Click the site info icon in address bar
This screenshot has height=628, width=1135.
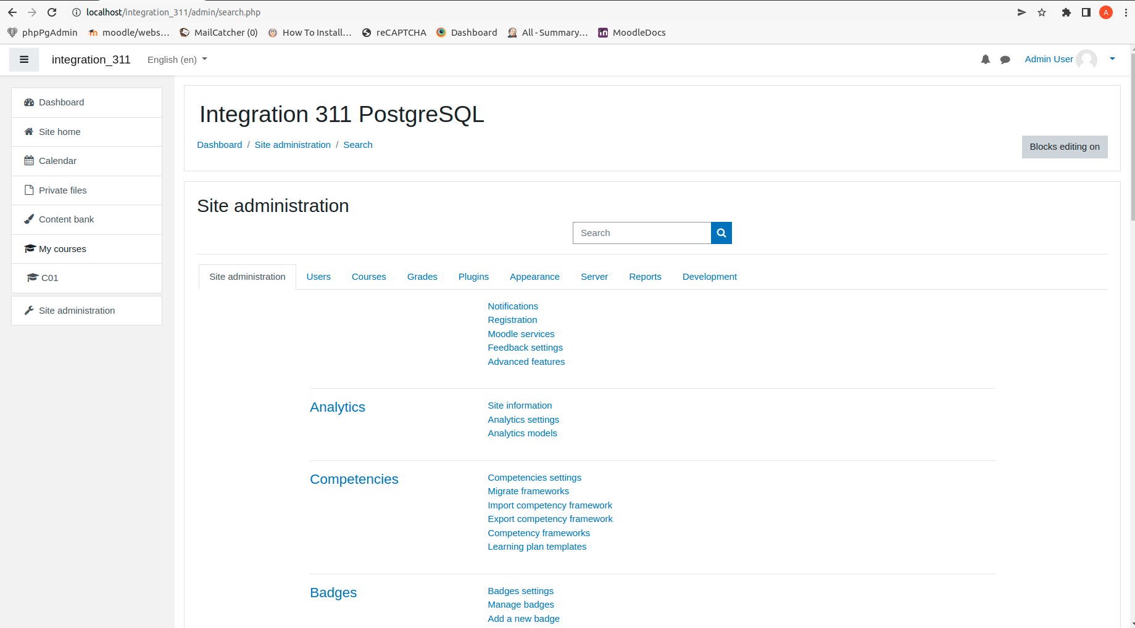[77, 12]
